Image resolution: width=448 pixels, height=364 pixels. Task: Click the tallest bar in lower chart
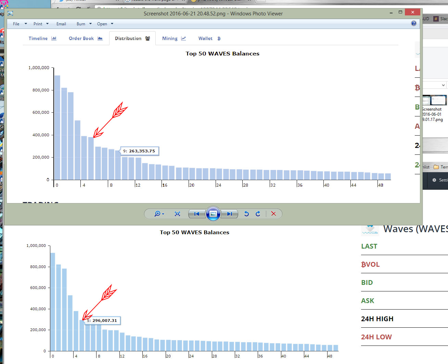[x=53, y=302]
